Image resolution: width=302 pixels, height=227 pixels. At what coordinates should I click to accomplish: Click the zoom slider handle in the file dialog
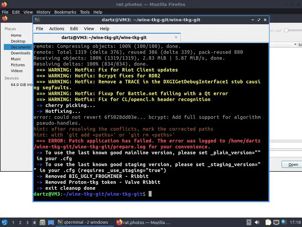(x=286, y=30)
